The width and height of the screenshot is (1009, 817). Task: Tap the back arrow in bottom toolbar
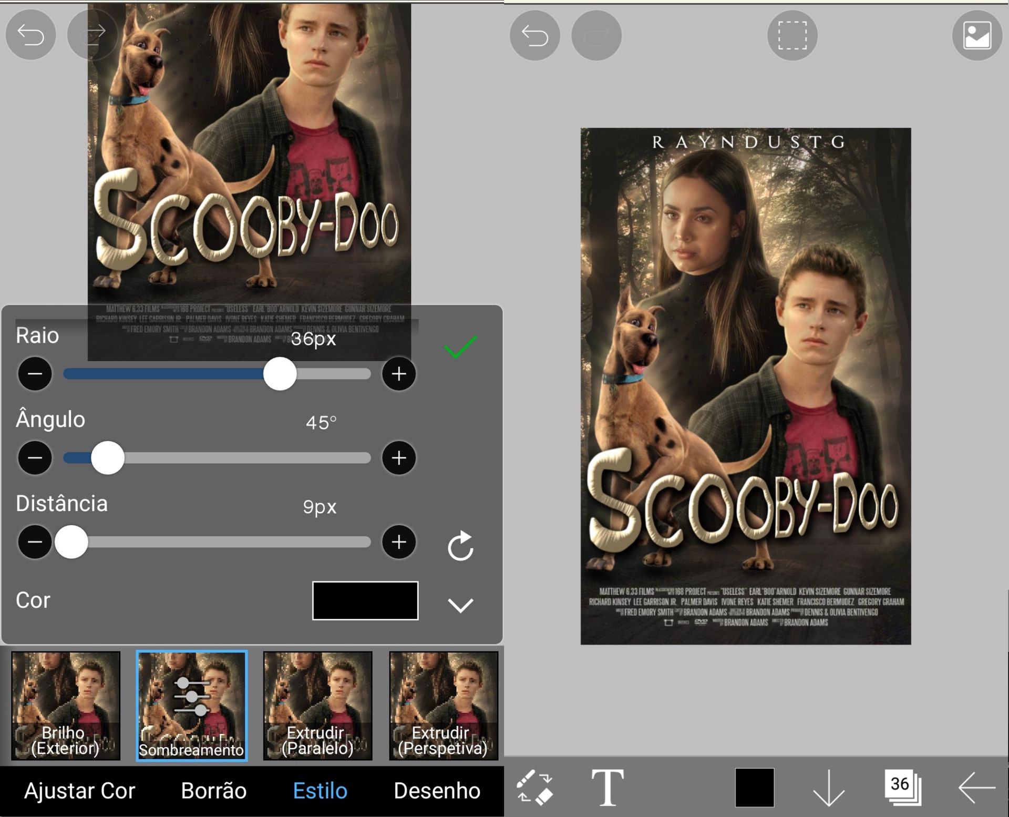(977, 788)
